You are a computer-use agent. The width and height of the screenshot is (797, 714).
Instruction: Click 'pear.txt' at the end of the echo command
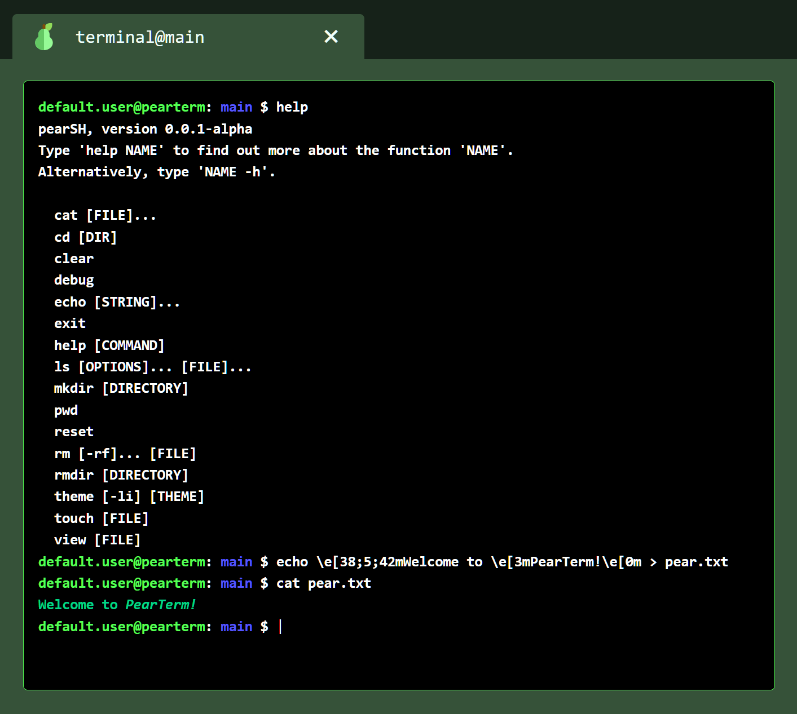click(697, 562)
